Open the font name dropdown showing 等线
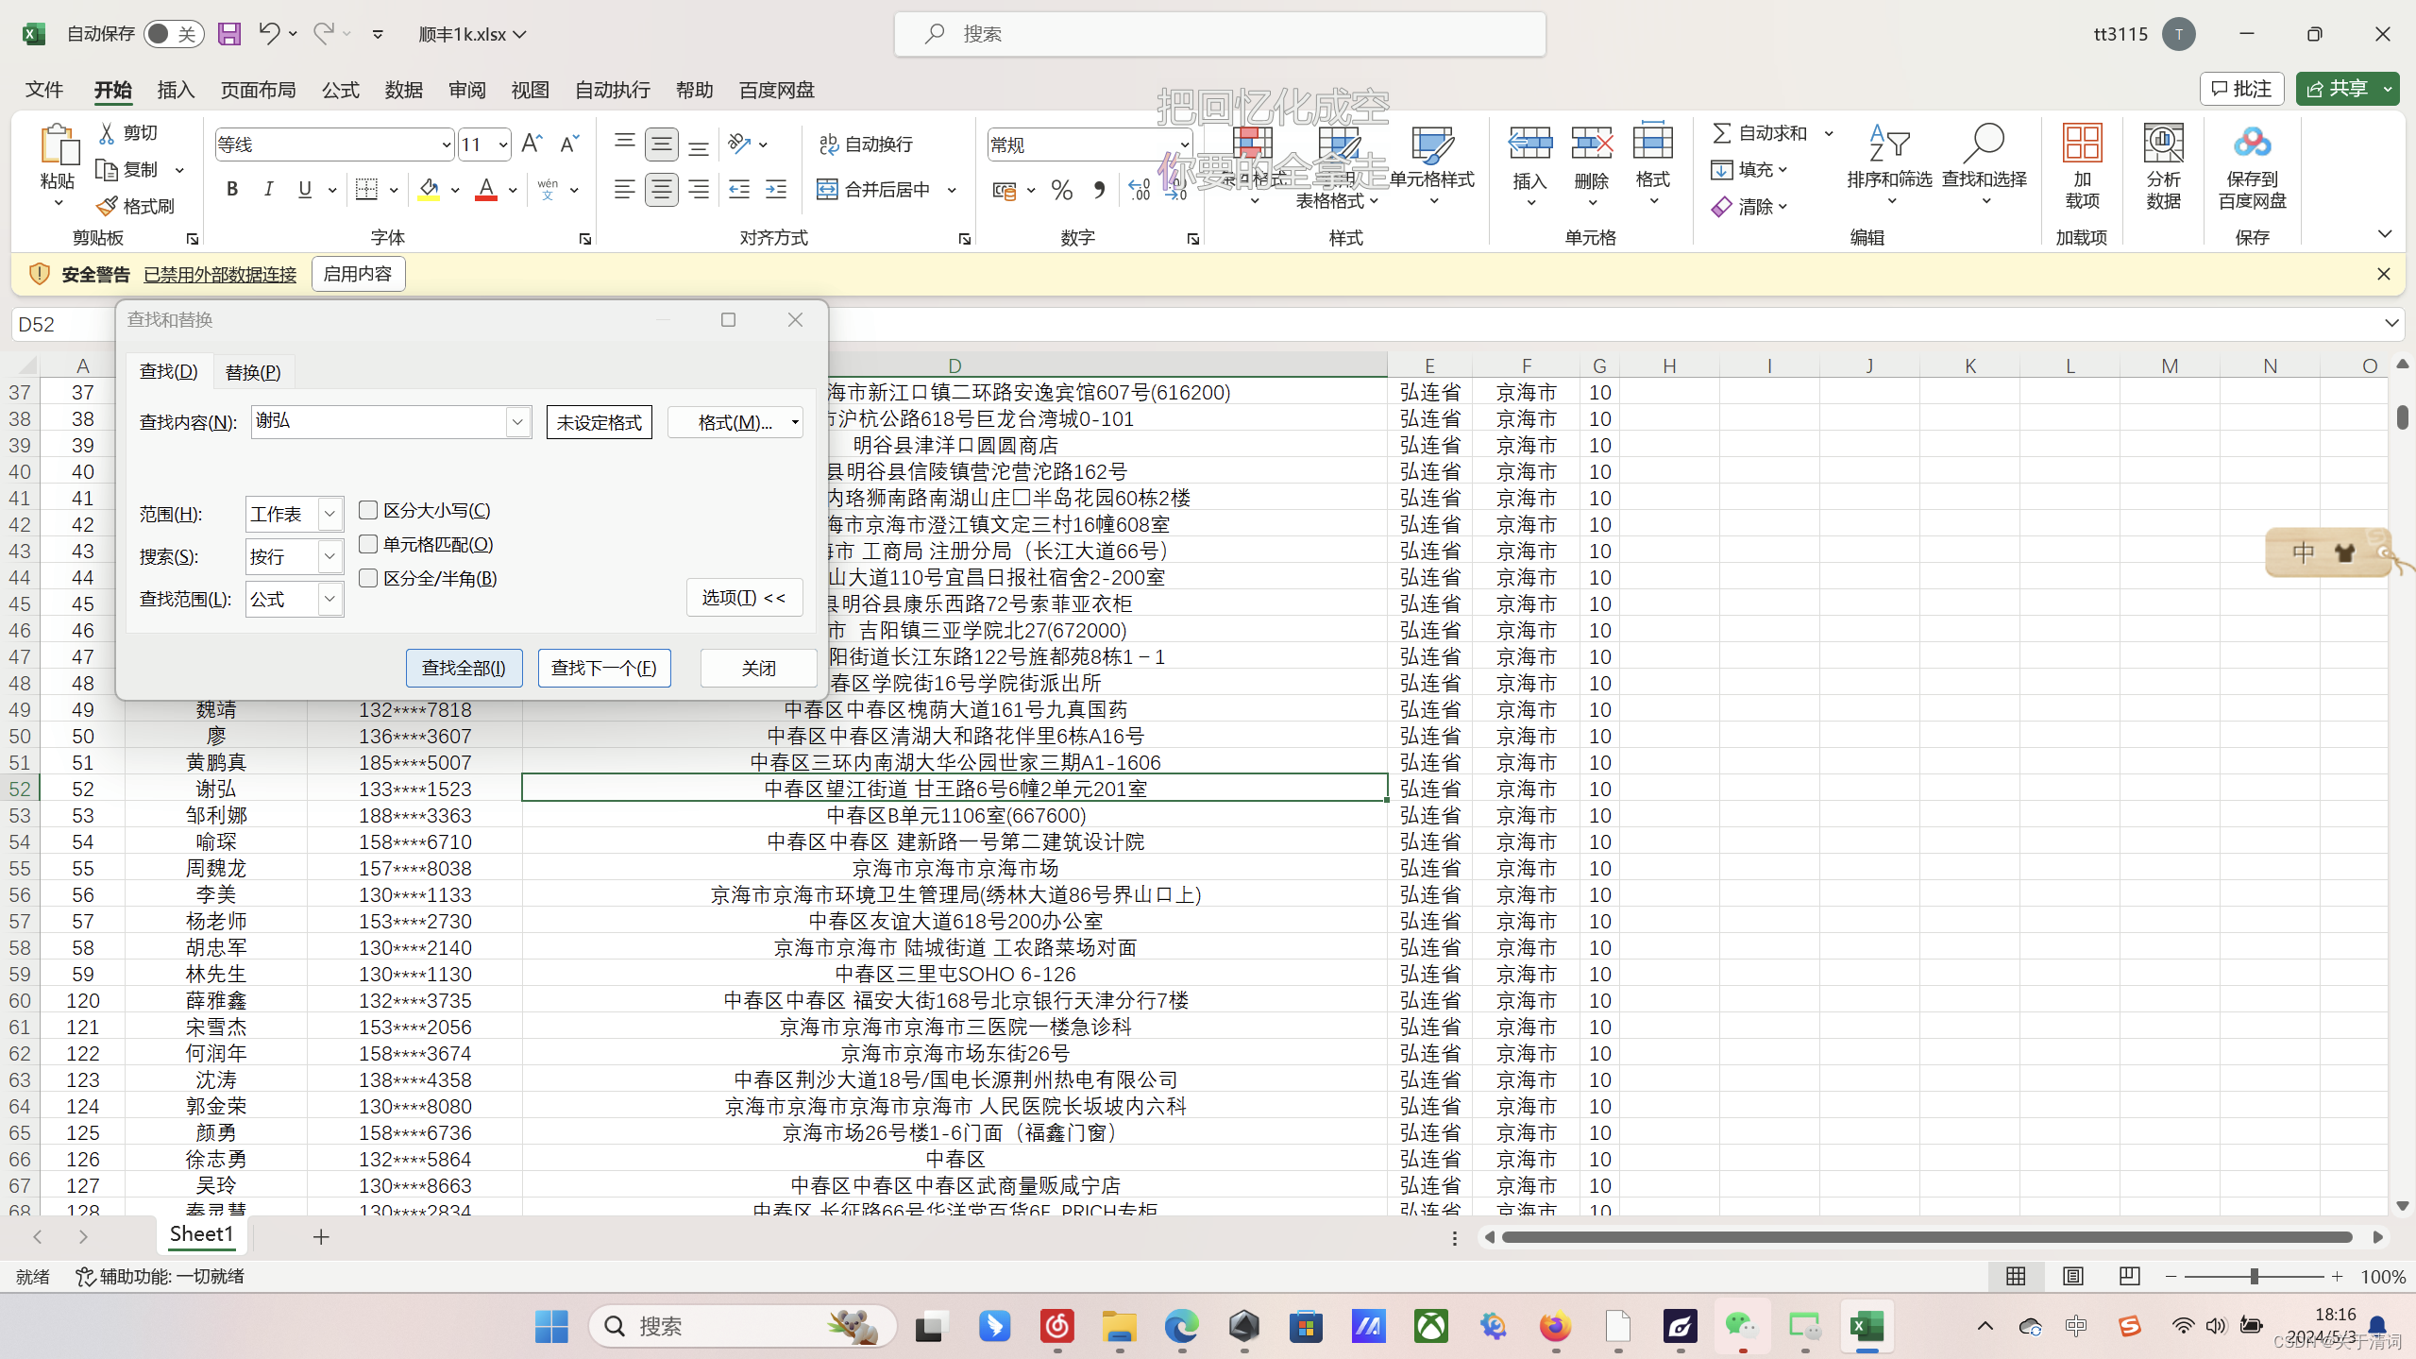 tap(446, 144)
